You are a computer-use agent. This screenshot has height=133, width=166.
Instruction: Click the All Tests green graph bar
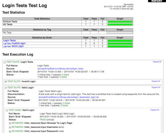[x=120, y=25]
